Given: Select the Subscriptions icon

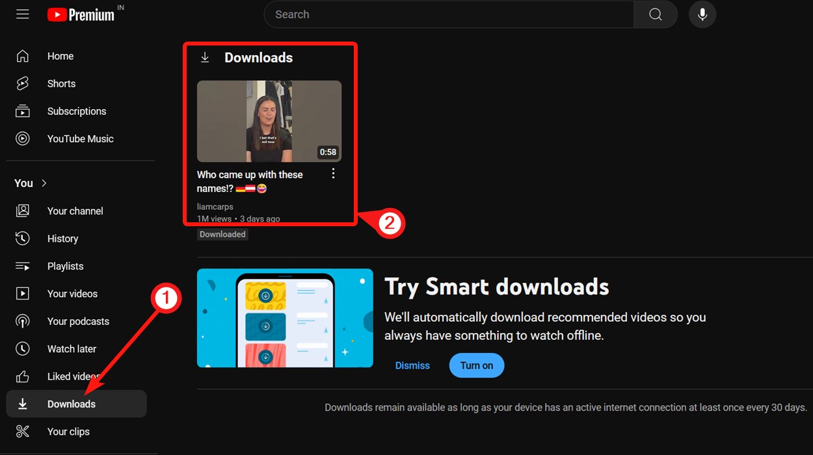Looking at the screenshot, I should coord(22,110).
